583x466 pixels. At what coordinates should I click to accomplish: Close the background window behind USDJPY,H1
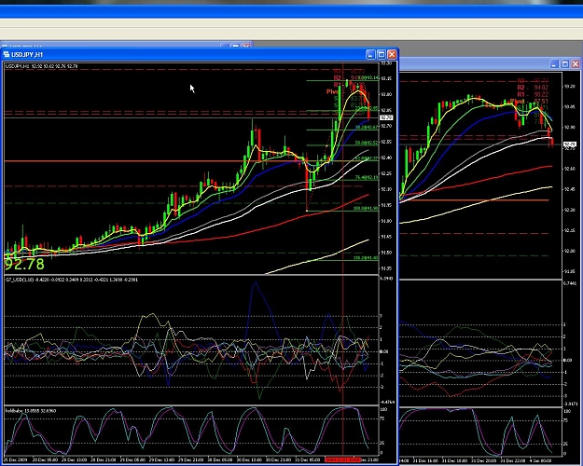coord(245,46)
